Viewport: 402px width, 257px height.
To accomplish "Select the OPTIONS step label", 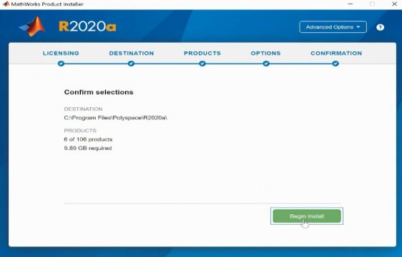I will [x=265, y=54].
